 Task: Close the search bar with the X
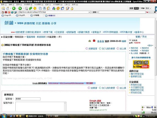[x=155, y=12]
